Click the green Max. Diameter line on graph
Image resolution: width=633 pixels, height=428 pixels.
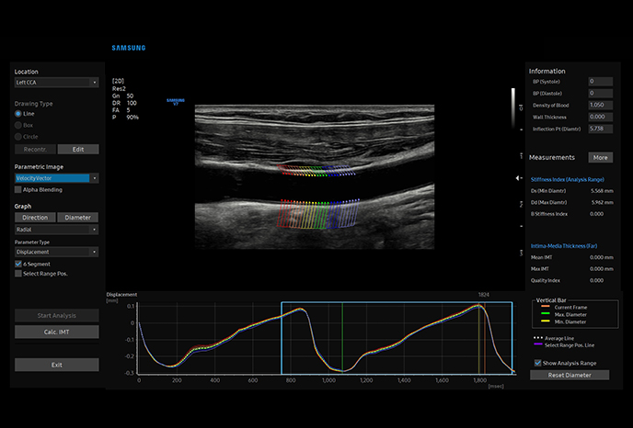tap(342, 340)
